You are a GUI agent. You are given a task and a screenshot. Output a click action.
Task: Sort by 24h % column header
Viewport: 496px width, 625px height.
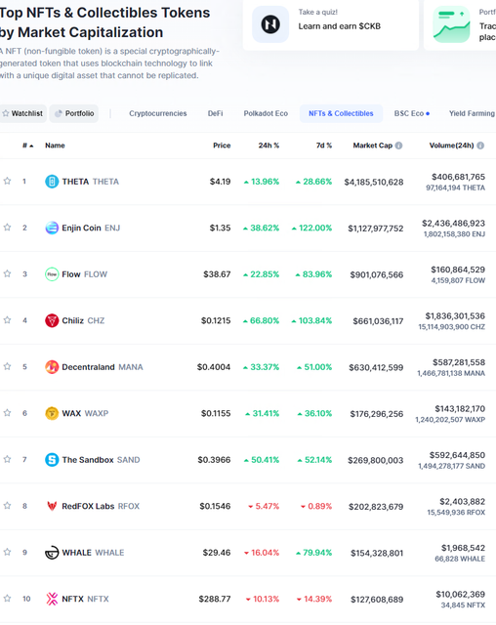click(269, 146)
